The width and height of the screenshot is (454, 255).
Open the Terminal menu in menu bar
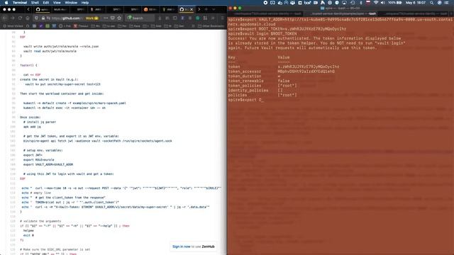coord(20,3)
